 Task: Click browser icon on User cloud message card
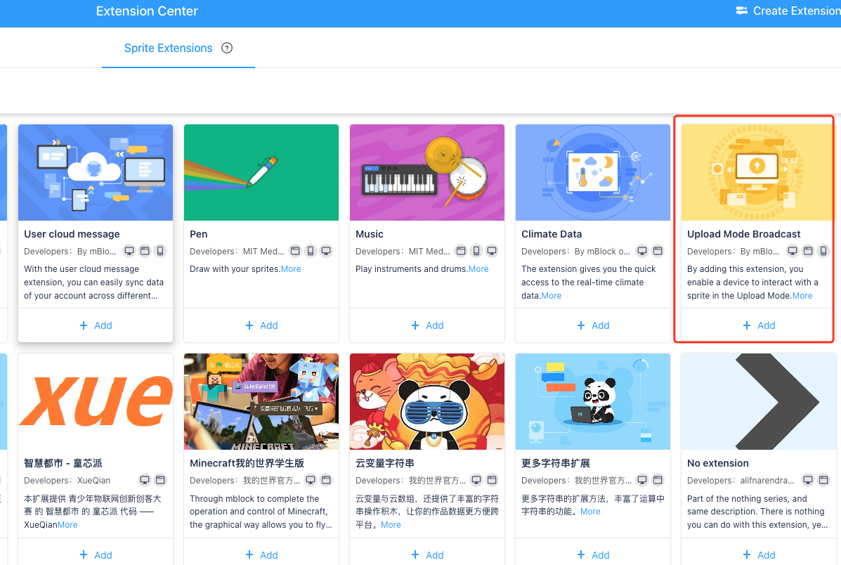(145, 251)
